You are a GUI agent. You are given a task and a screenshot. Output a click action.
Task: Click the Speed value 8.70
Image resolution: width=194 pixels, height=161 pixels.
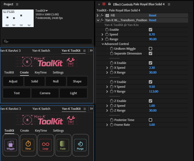[x=152, y=34]
